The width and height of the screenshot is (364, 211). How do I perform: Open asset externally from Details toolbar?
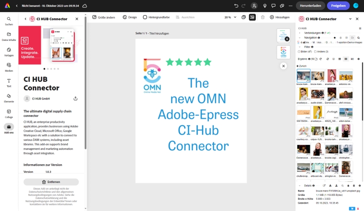click(x=324, y=186)
